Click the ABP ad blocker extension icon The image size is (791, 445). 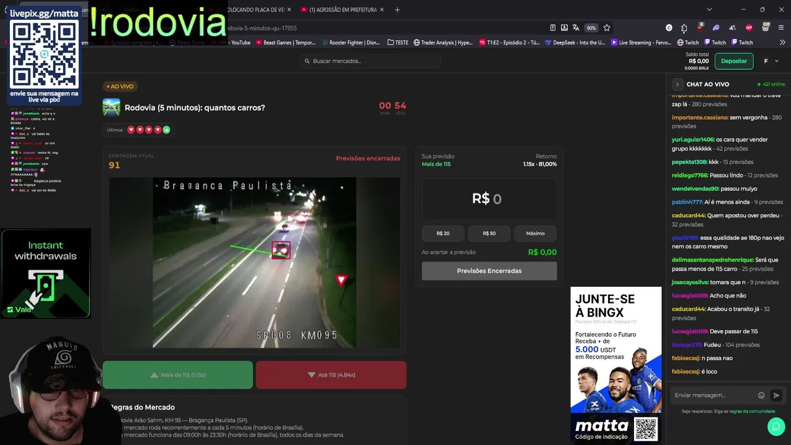click(x=749, y=28)
